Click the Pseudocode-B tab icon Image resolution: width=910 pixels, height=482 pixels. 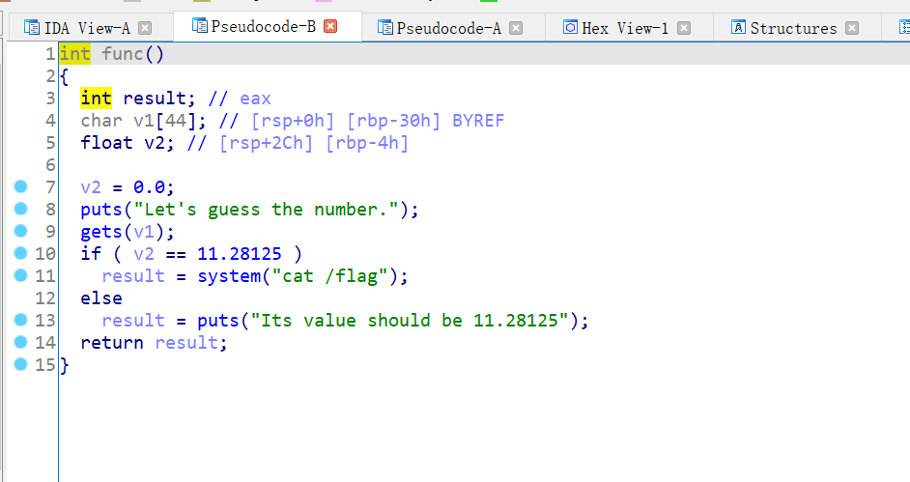pos(200,25)
